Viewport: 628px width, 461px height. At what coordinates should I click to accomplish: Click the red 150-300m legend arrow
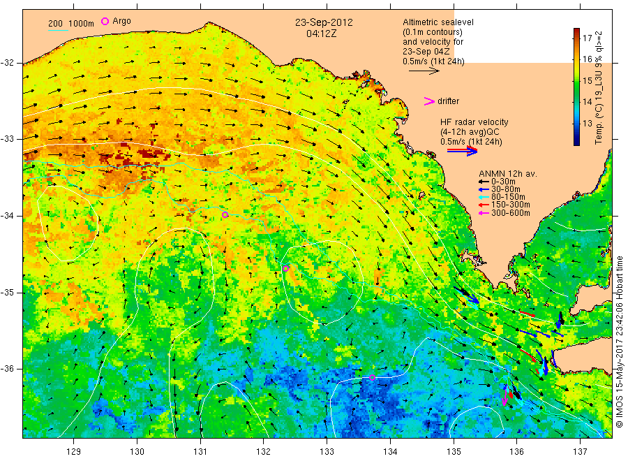point(484,205)
